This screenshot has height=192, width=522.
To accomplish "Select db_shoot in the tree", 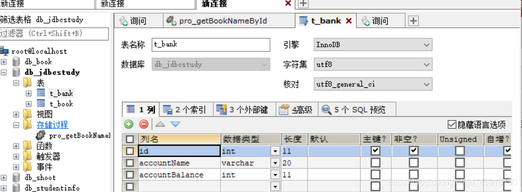I will click(40, 178).
